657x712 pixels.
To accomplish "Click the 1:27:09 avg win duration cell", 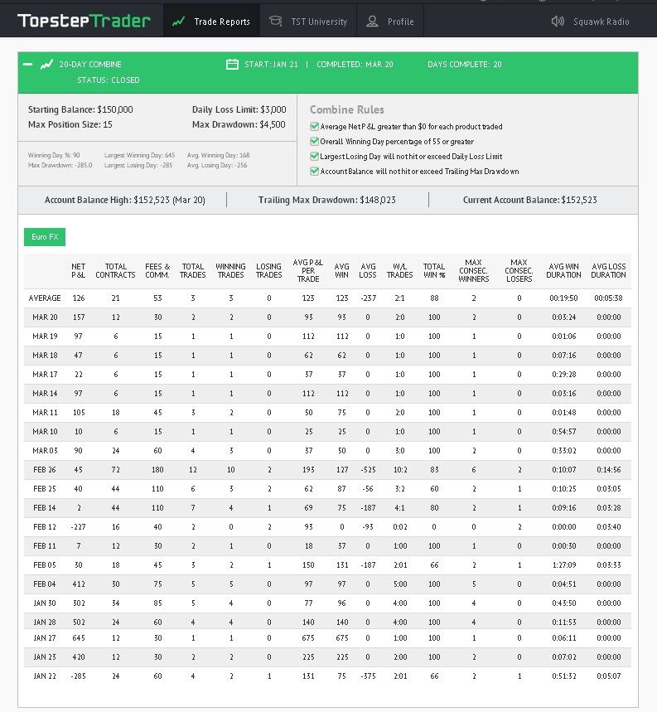I will [x=564, y=565].
